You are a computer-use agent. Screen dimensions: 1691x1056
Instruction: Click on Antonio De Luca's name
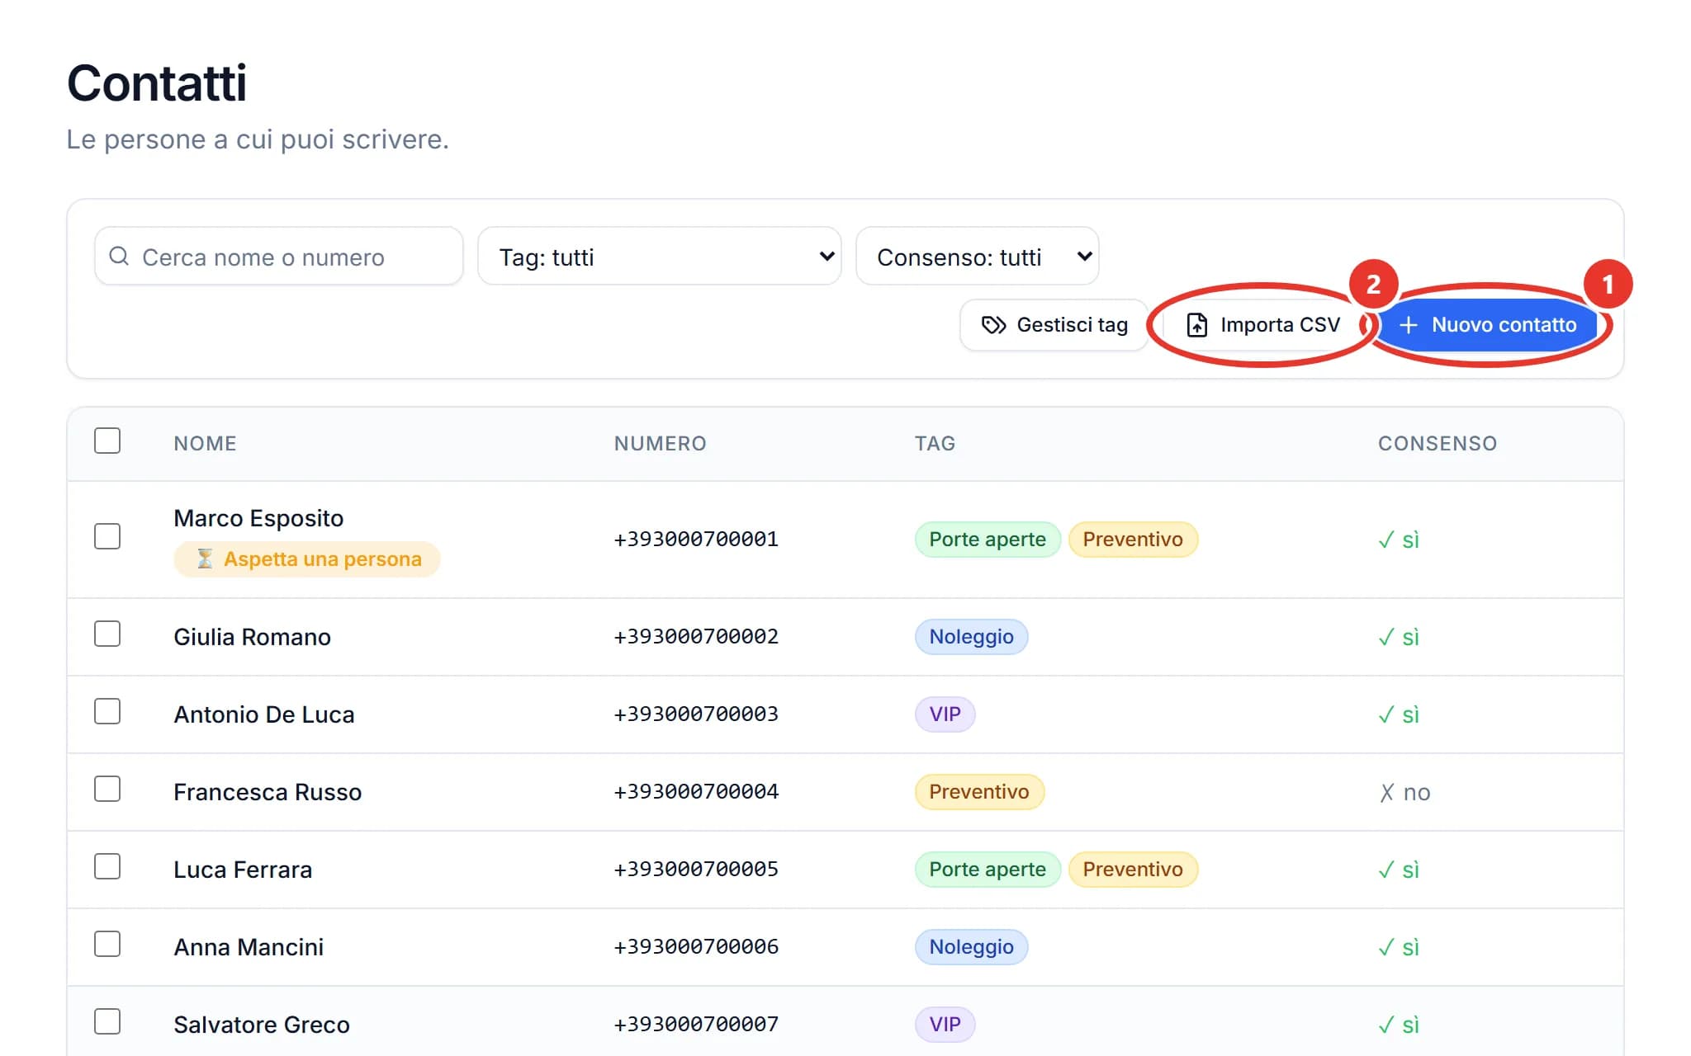coord(263,714)
